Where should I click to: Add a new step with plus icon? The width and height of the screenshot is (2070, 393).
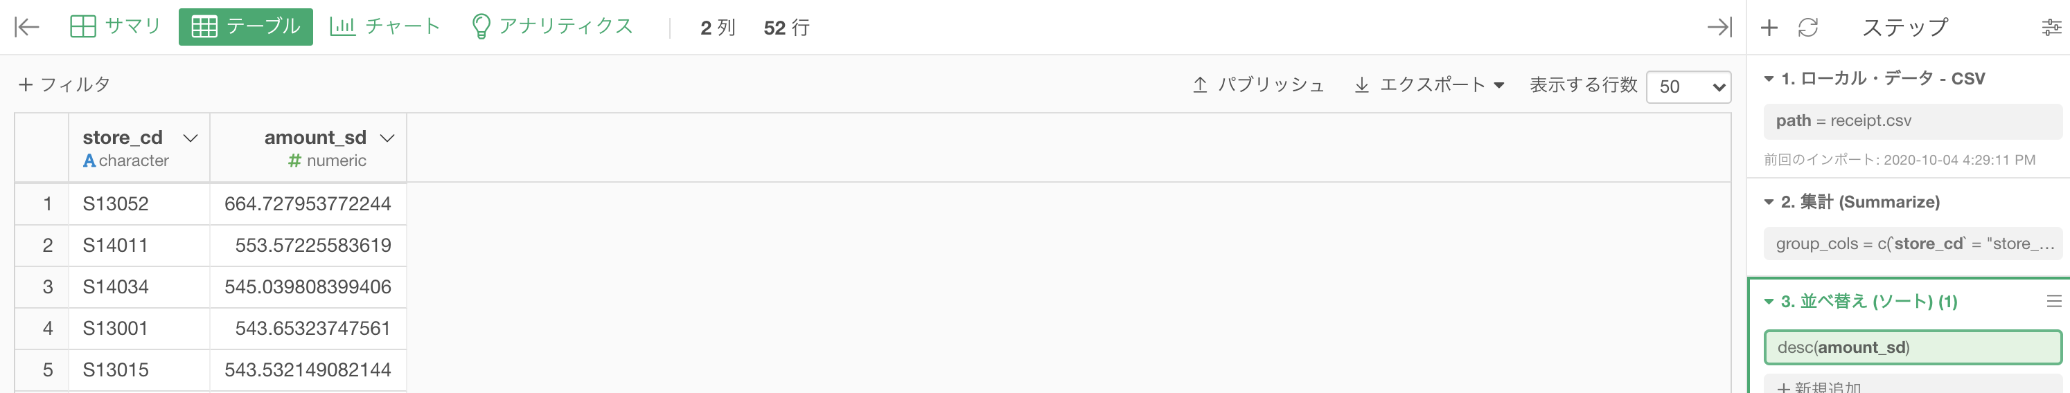click(1769, 27)
